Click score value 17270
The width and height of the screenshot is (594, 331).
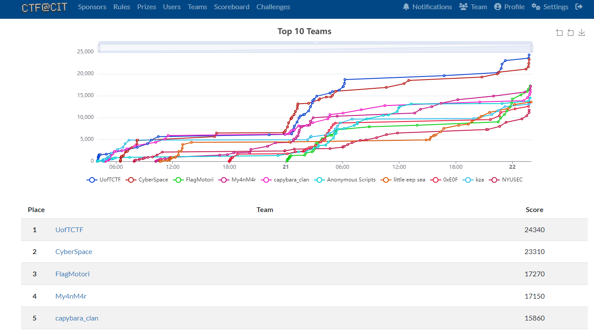[x=535, y=274]
